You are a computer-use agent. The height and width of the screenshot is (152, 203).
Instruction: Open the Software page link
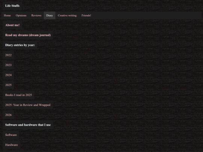11,135
